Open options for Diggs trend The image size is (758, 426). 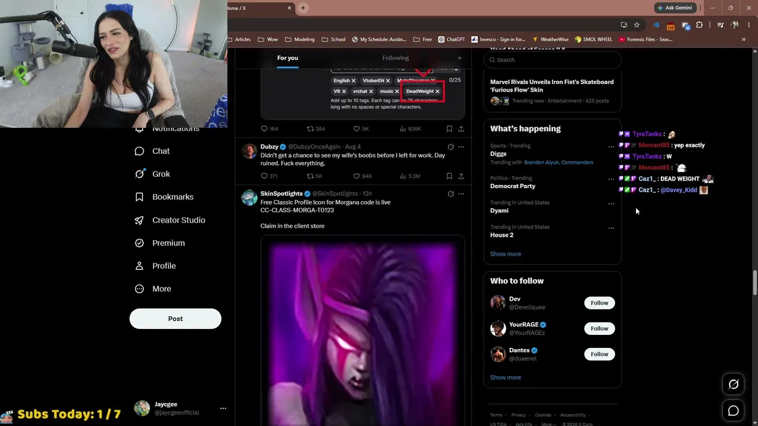point(611,147)
